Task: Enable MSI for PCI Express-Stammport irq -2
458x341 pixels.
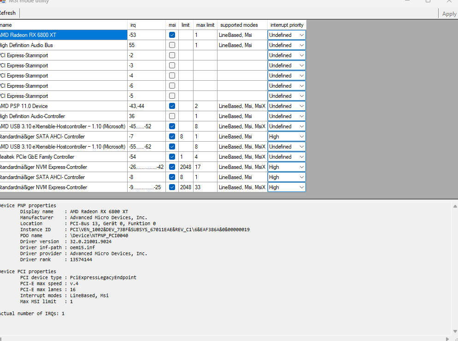Action: (x=172, y=55)
